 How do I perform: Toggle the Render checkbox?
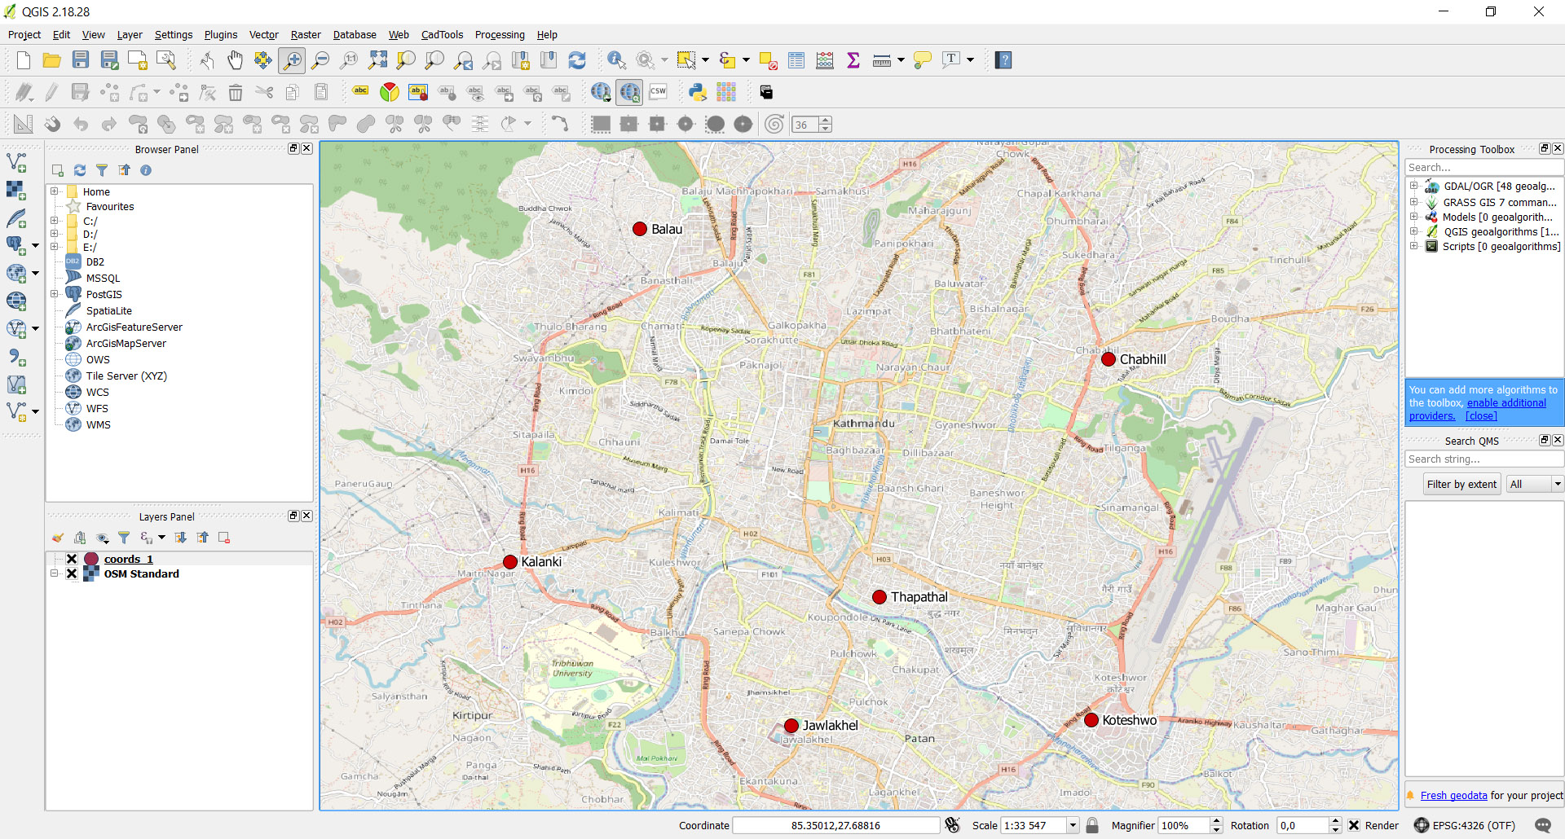click(1354, 825)
